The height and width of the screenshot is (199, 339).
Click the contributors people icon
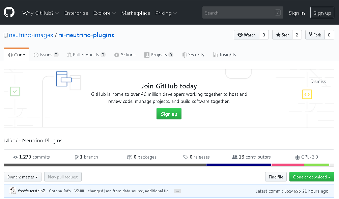(x=235, y=157)
